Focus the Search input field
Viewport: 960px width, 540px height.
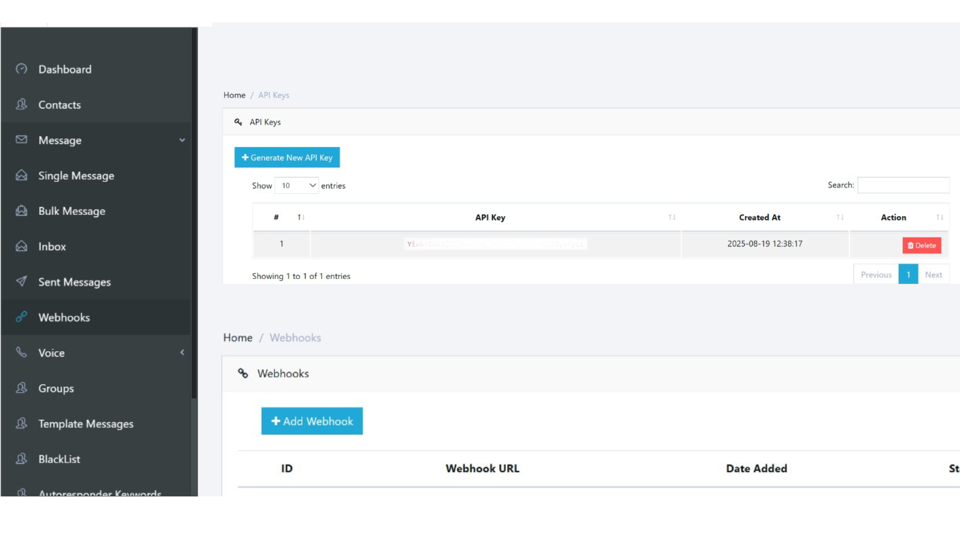(x=903, y=185)
